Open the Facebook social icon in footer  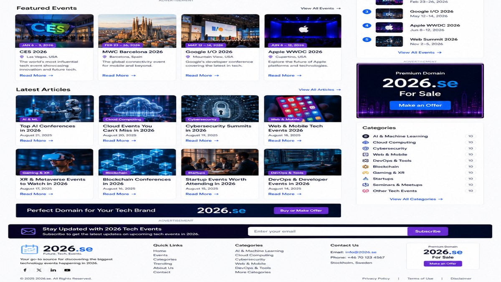coord(25,270)
